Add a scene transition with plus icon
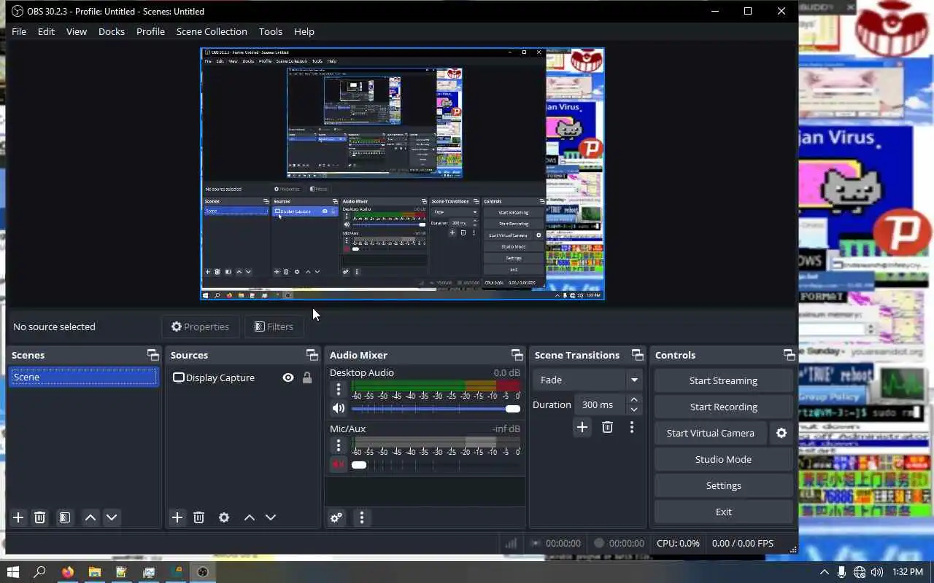934x583 pixels. tap(582, 427)
